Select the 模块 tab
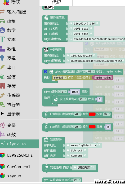Image resolution: width=125 pixels, height=184 pixels. 16,2
